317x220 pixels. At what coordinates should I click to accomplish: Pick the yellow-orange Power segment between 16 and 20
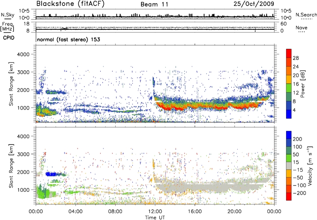(x=289, y=79)
